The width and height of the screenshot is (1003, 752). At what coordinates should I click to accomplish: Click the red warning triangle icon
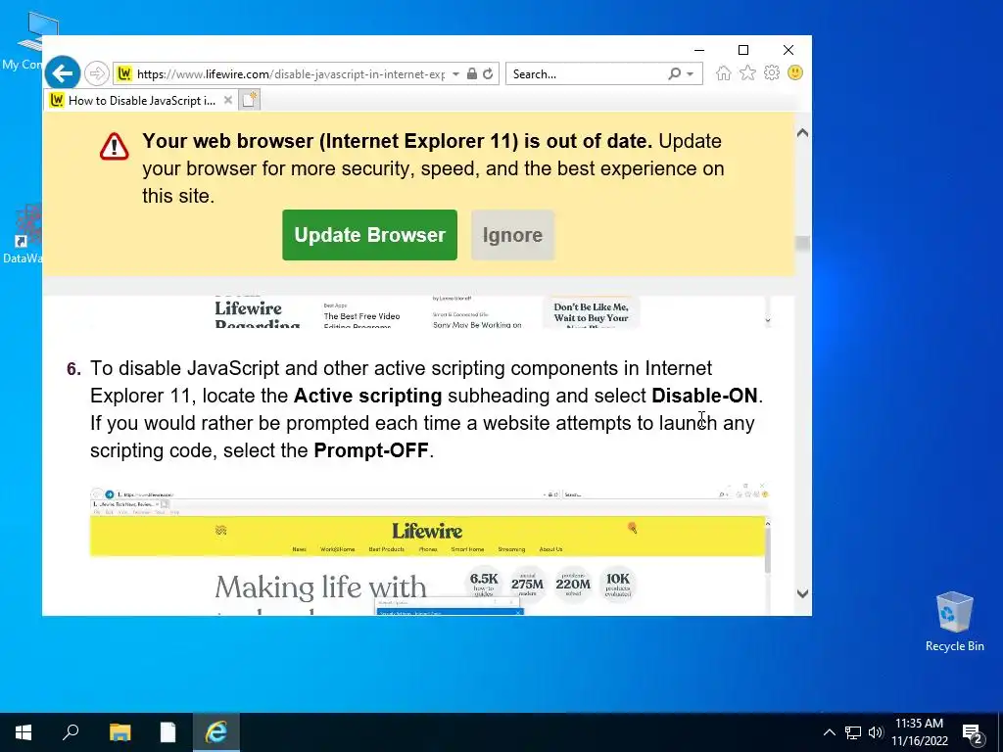pos(115,146)
